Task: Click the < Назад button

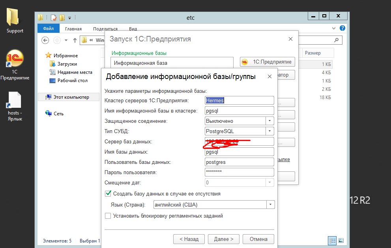Action: tap(189, 239)
